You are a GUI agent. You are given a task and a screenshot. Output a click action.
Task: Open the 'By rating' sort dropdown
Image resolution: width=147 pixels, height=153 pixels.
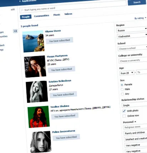(x=140, y=18)
